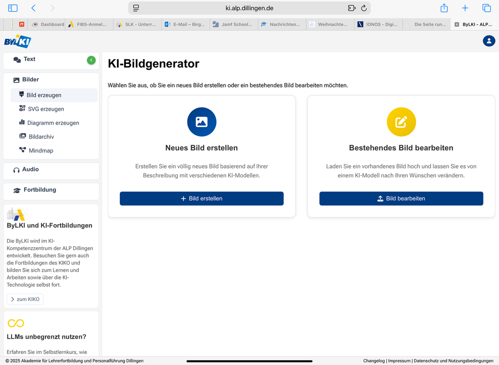
Task: Show the tab overview icon
Action: click(x=486, y=8)
